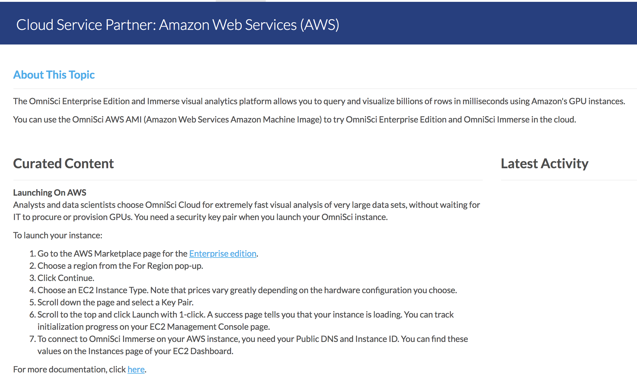Click the OmniSci AWS AMI paragraph
This screenshot has height=384, width=637.
[x=294, y=119]
